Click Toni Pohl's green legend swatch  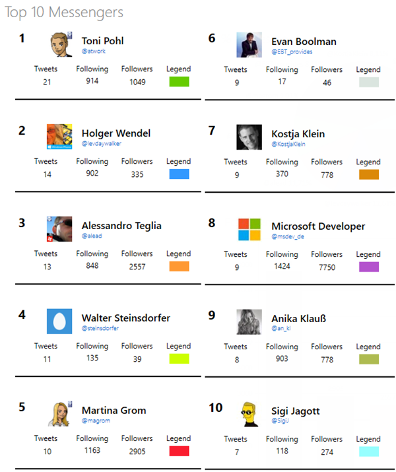[179, 82]
